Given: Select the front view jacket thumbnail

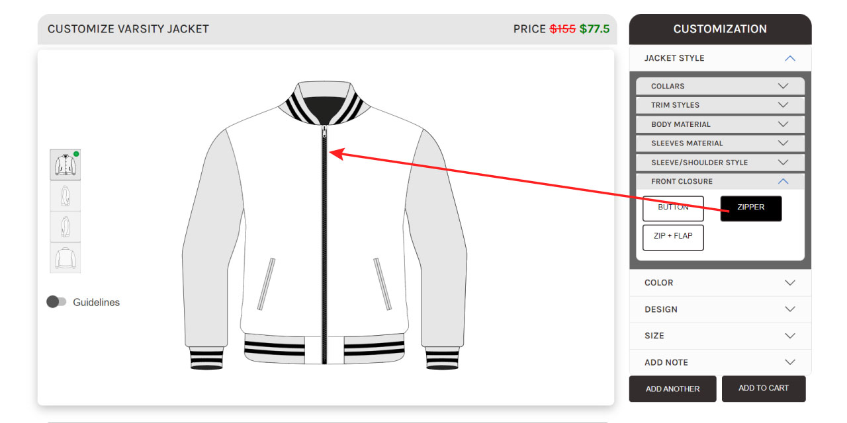Looking at the screenshot, I should (x=66, y=165).
